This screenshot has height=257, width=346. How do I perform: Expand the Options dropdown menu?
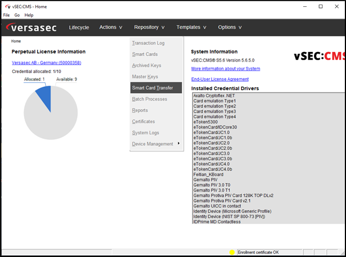(x=230, y=27)
